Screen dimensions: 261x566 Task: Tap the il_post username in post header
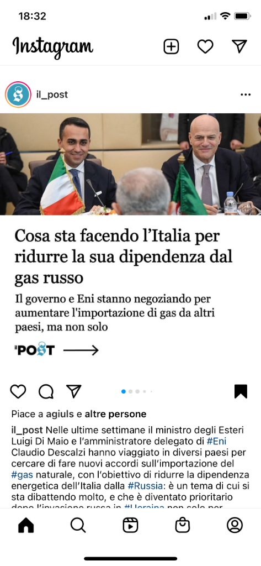point(52,95)
